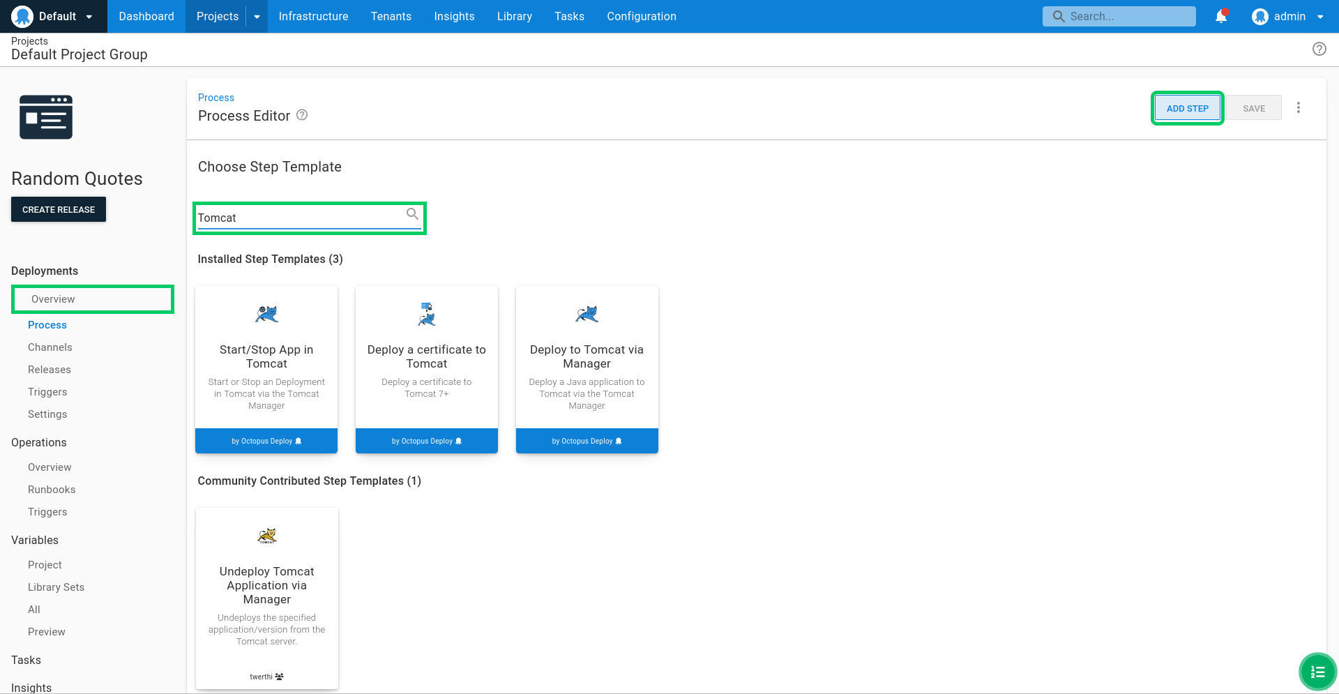Image resolution: width=1339 pixels, height=694 pixels.
Task: Open notifications bell icon
Action: coord(1221,16)
